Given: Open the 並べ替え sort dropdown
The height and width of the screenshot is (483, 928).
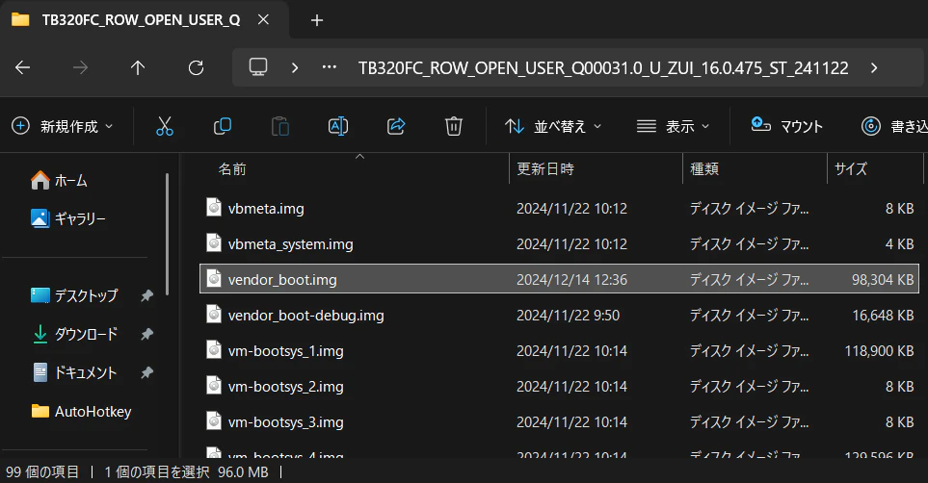Looking at the screenshot, I should (553, 126).
